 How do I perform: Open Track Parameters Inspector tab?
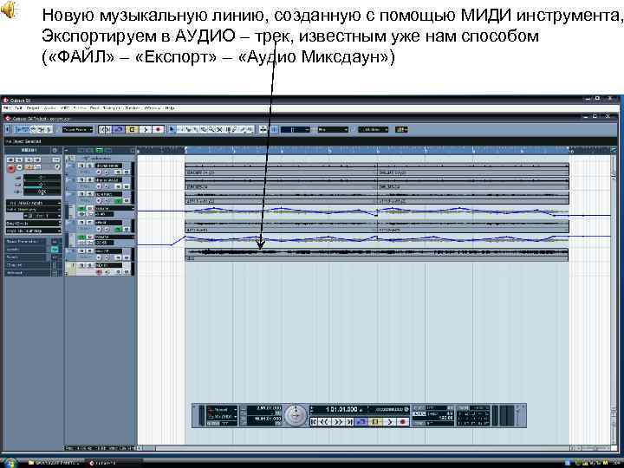coord(33,242)
